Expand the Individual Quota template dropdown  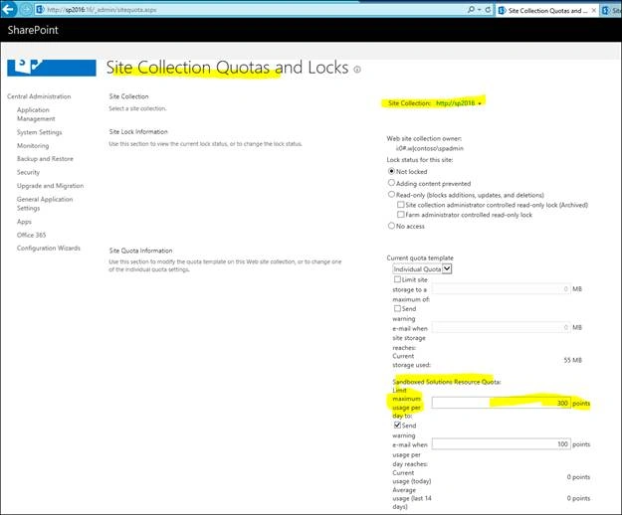(x=422, y=269)
